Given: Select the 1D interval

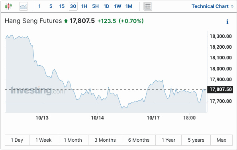Looking at the screenshot, I should coord(106,6).
